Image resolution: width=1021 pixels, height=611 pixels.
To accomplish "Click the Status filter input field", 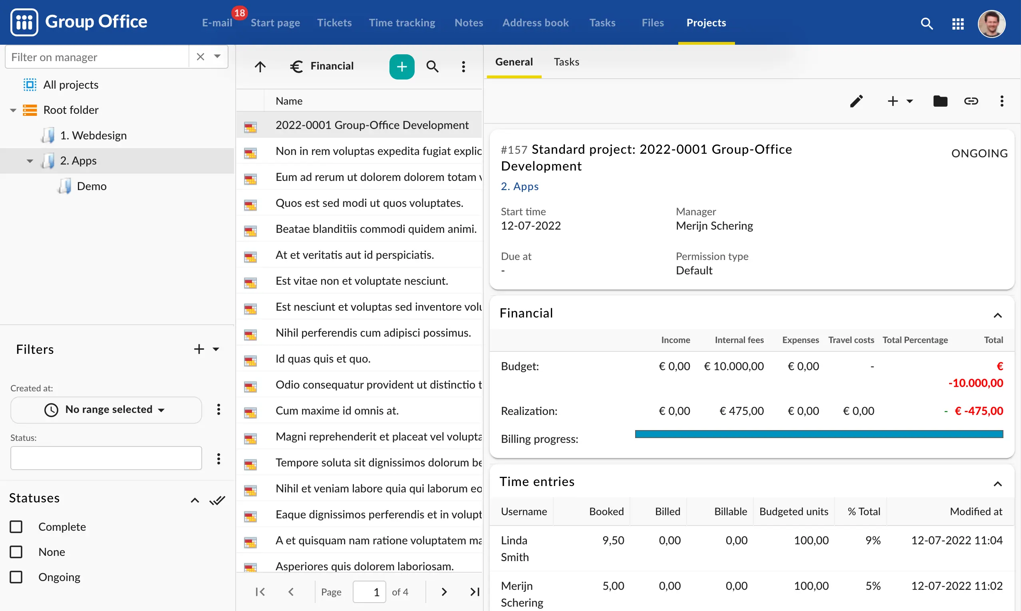I will click(106, 458).
